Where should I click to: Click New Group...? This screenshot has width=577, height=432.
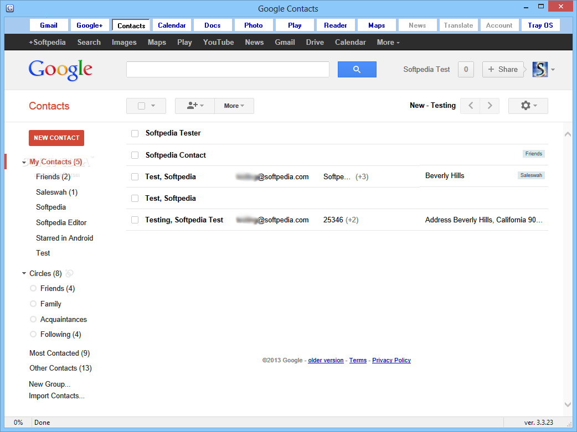point(50,384)
